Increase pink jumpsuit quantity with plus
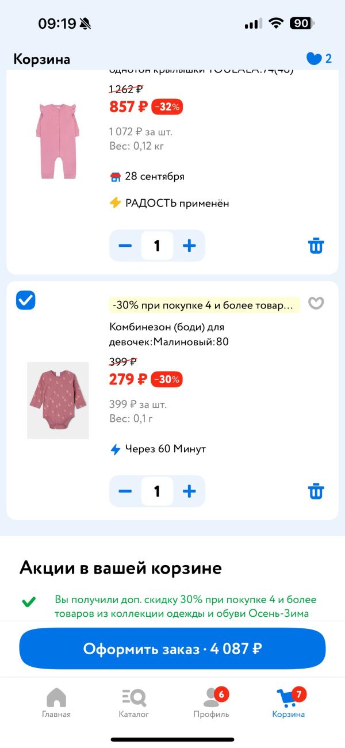The image size is (345, 748). point(189,246)
